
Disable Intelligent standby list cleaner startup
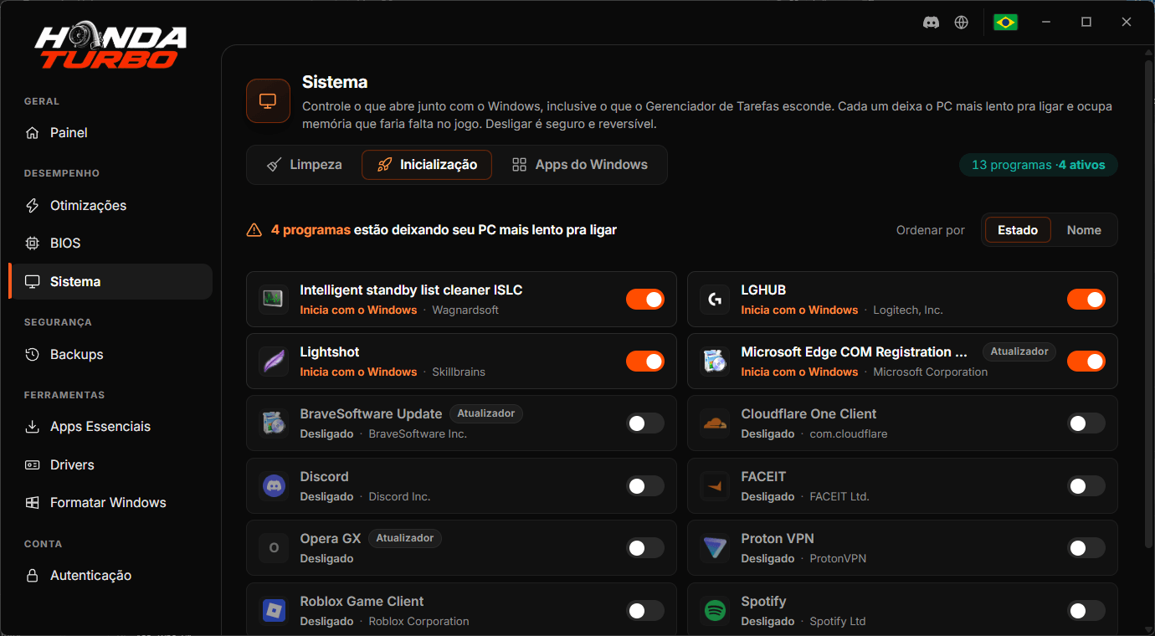coord(645,299)
